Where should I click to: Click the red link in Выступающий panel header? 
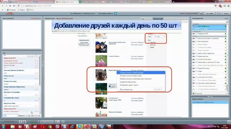pos(36,18)
